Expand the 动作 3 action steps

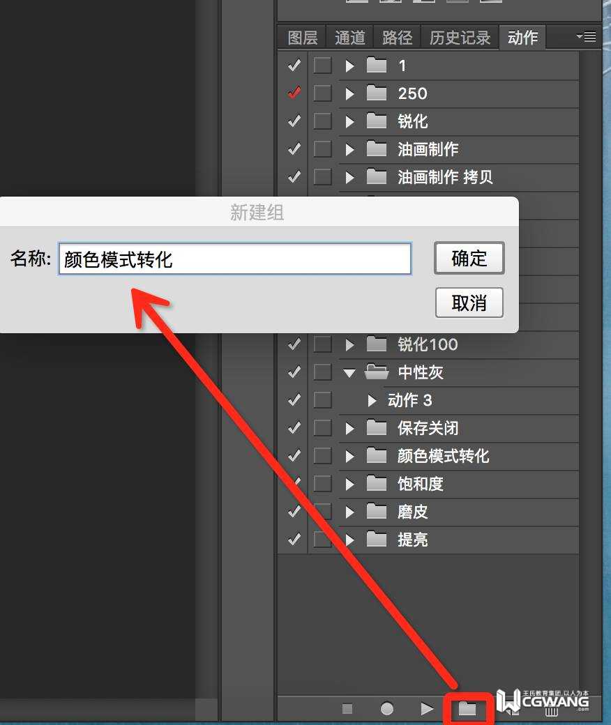tap(372, 400)
